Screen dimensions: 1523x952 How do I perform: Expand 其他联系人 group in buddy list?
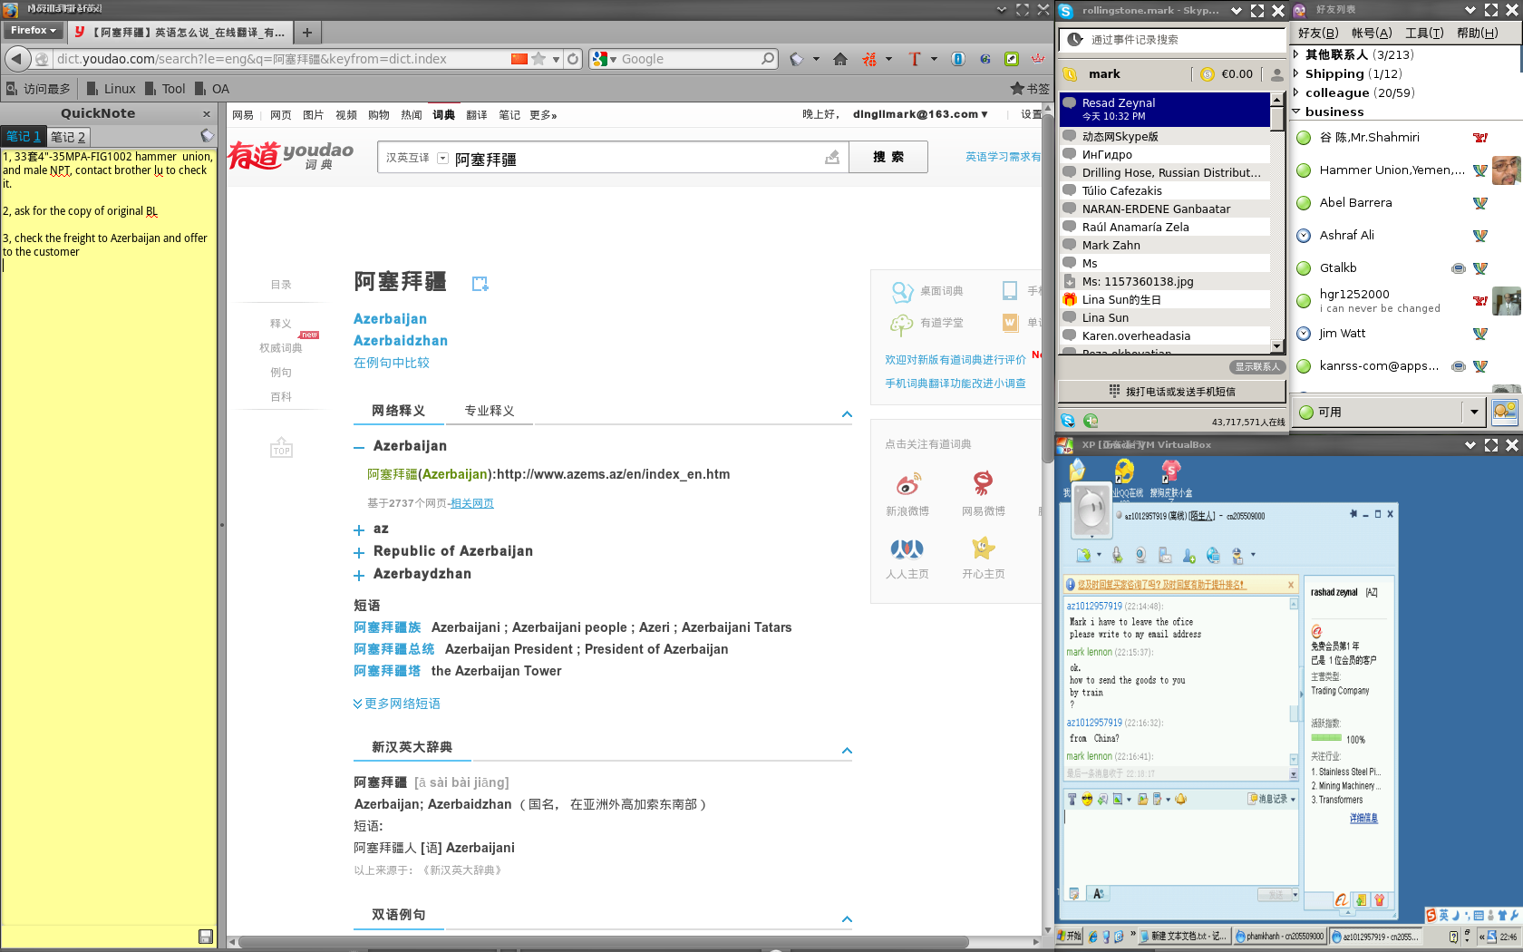click(1296, 54)
